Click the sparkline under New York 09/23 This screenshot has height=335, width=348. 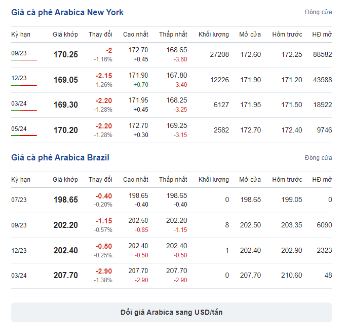pyautogui.click(x=24, y=60)
